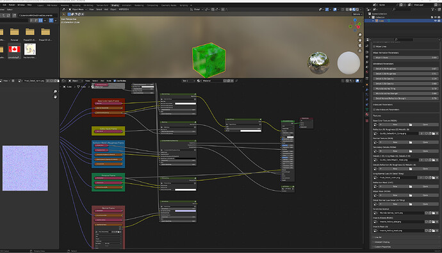Screen dimensions: 442x253
Task: Click Open button under Base Color Texture
Action: tap(425, 124)
